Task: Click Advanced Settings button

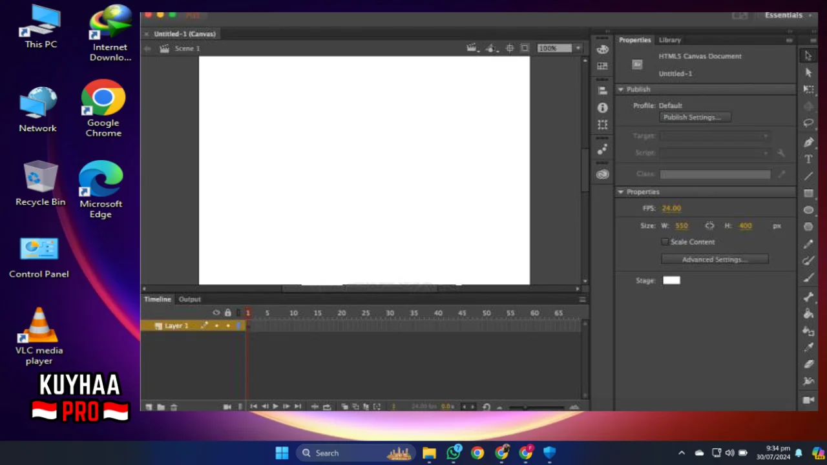Action: (715, 259)
